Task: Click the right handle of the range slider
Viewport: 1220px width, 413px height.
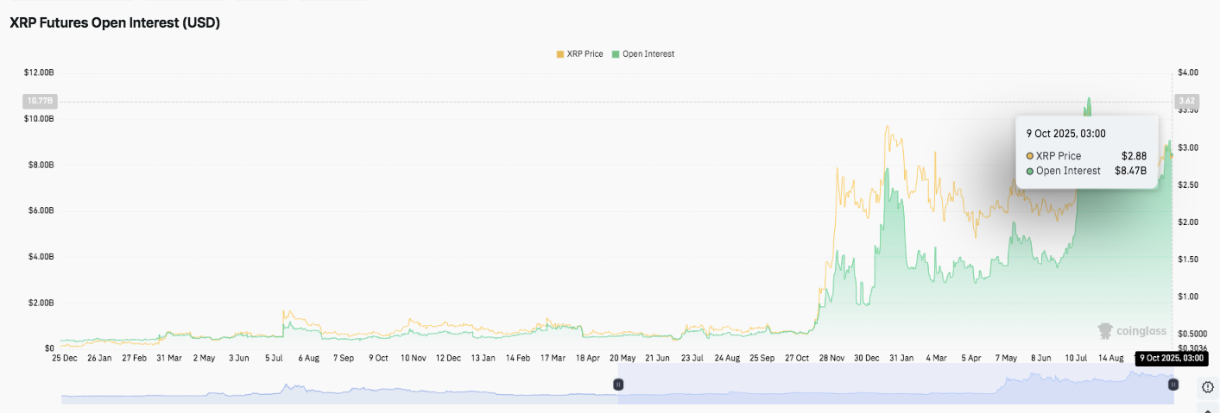Action: pos(1173,385)
